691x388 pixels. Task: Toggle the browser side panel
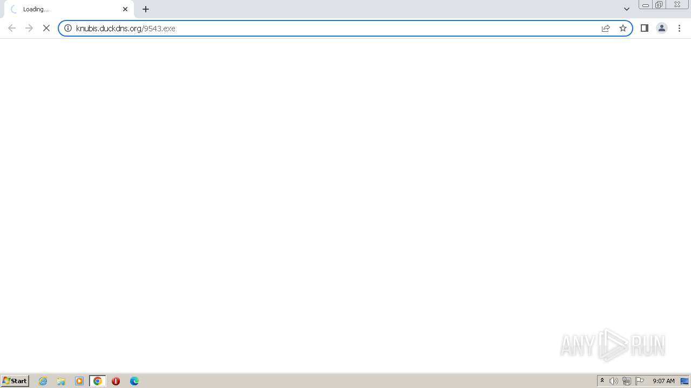point(645,28)
